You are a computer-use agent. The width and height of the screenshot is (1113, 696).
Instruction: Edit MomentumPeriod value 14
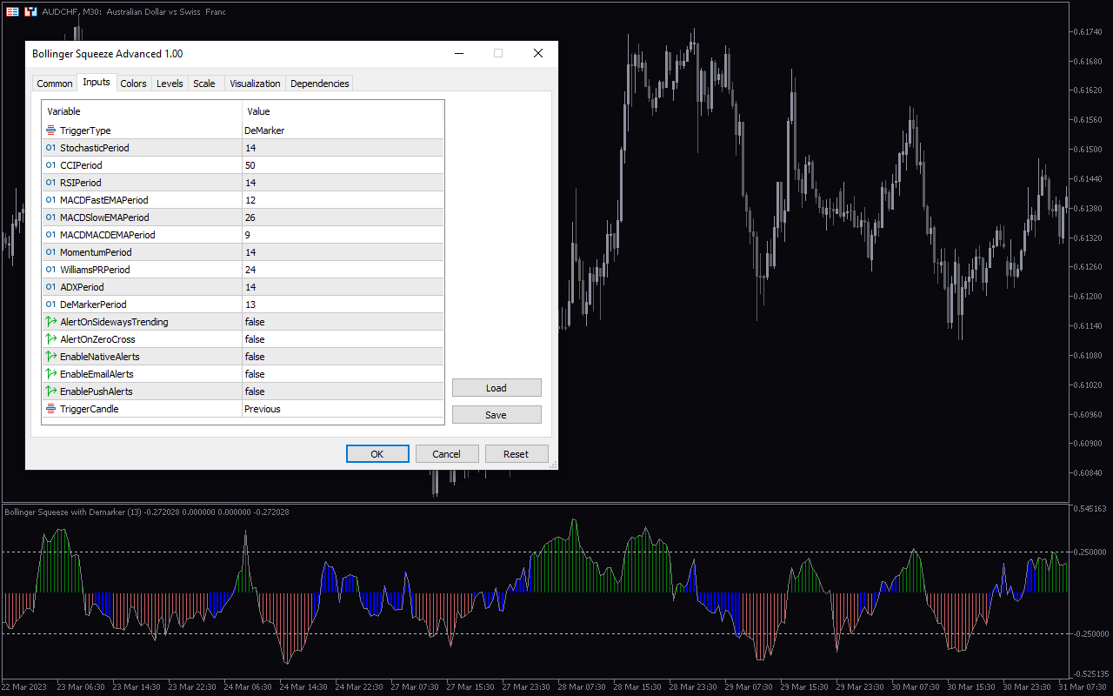[x=343, y=252]
